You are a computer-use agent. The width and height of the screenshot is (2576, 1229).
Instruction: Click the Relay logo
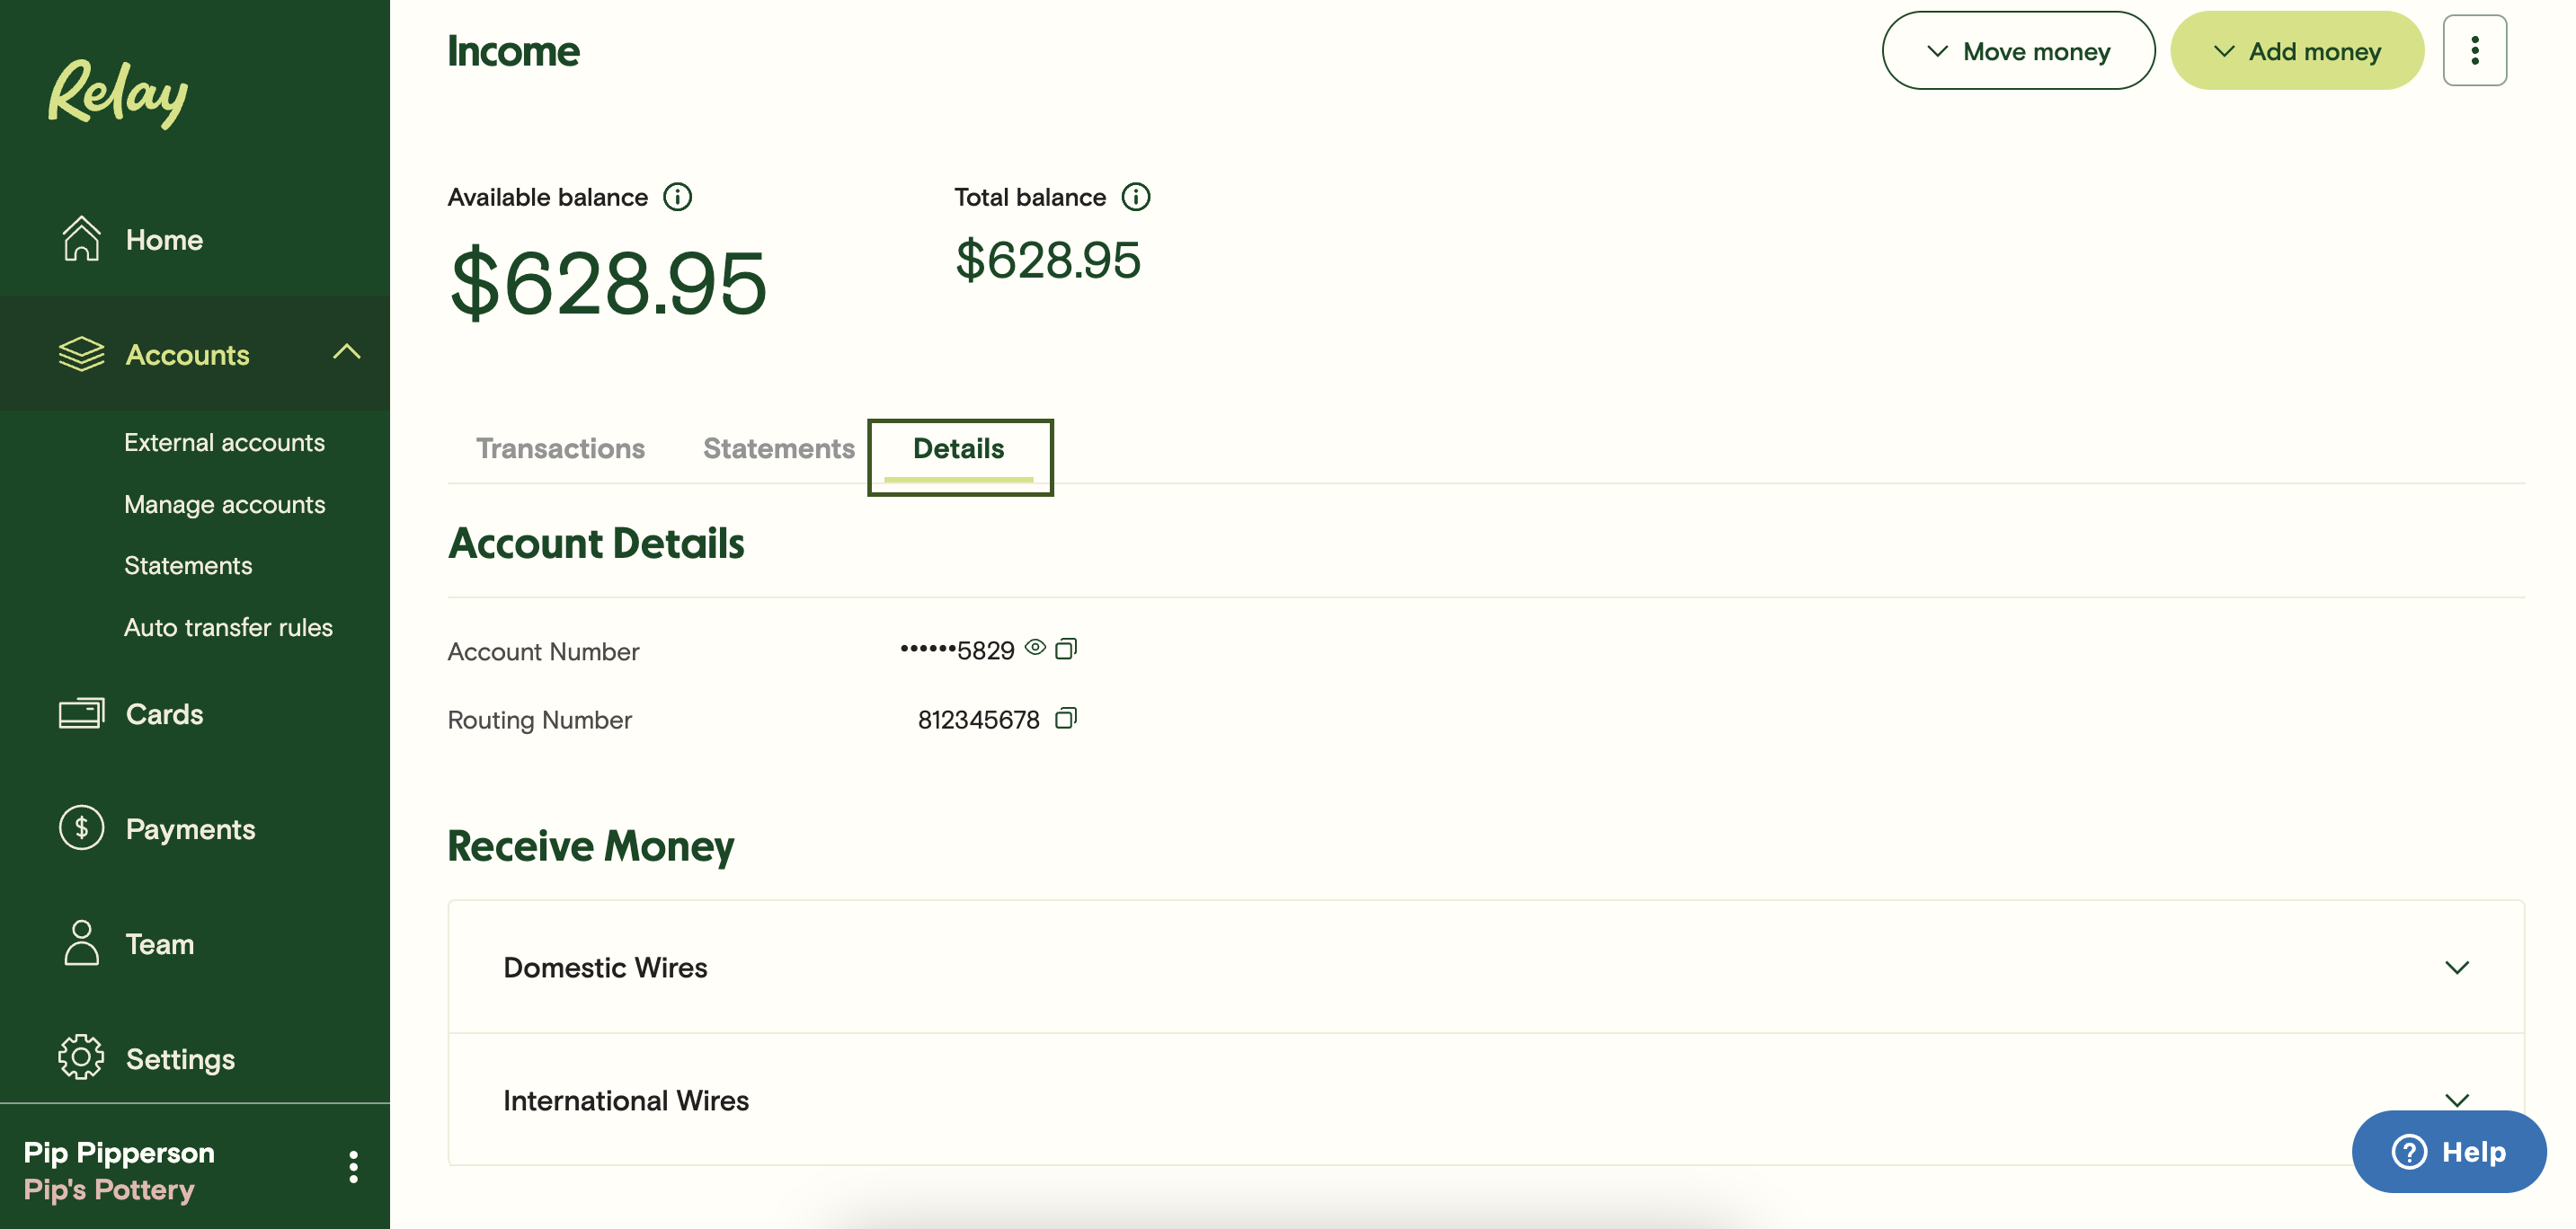pyautogui.click(x=118, y=93)
